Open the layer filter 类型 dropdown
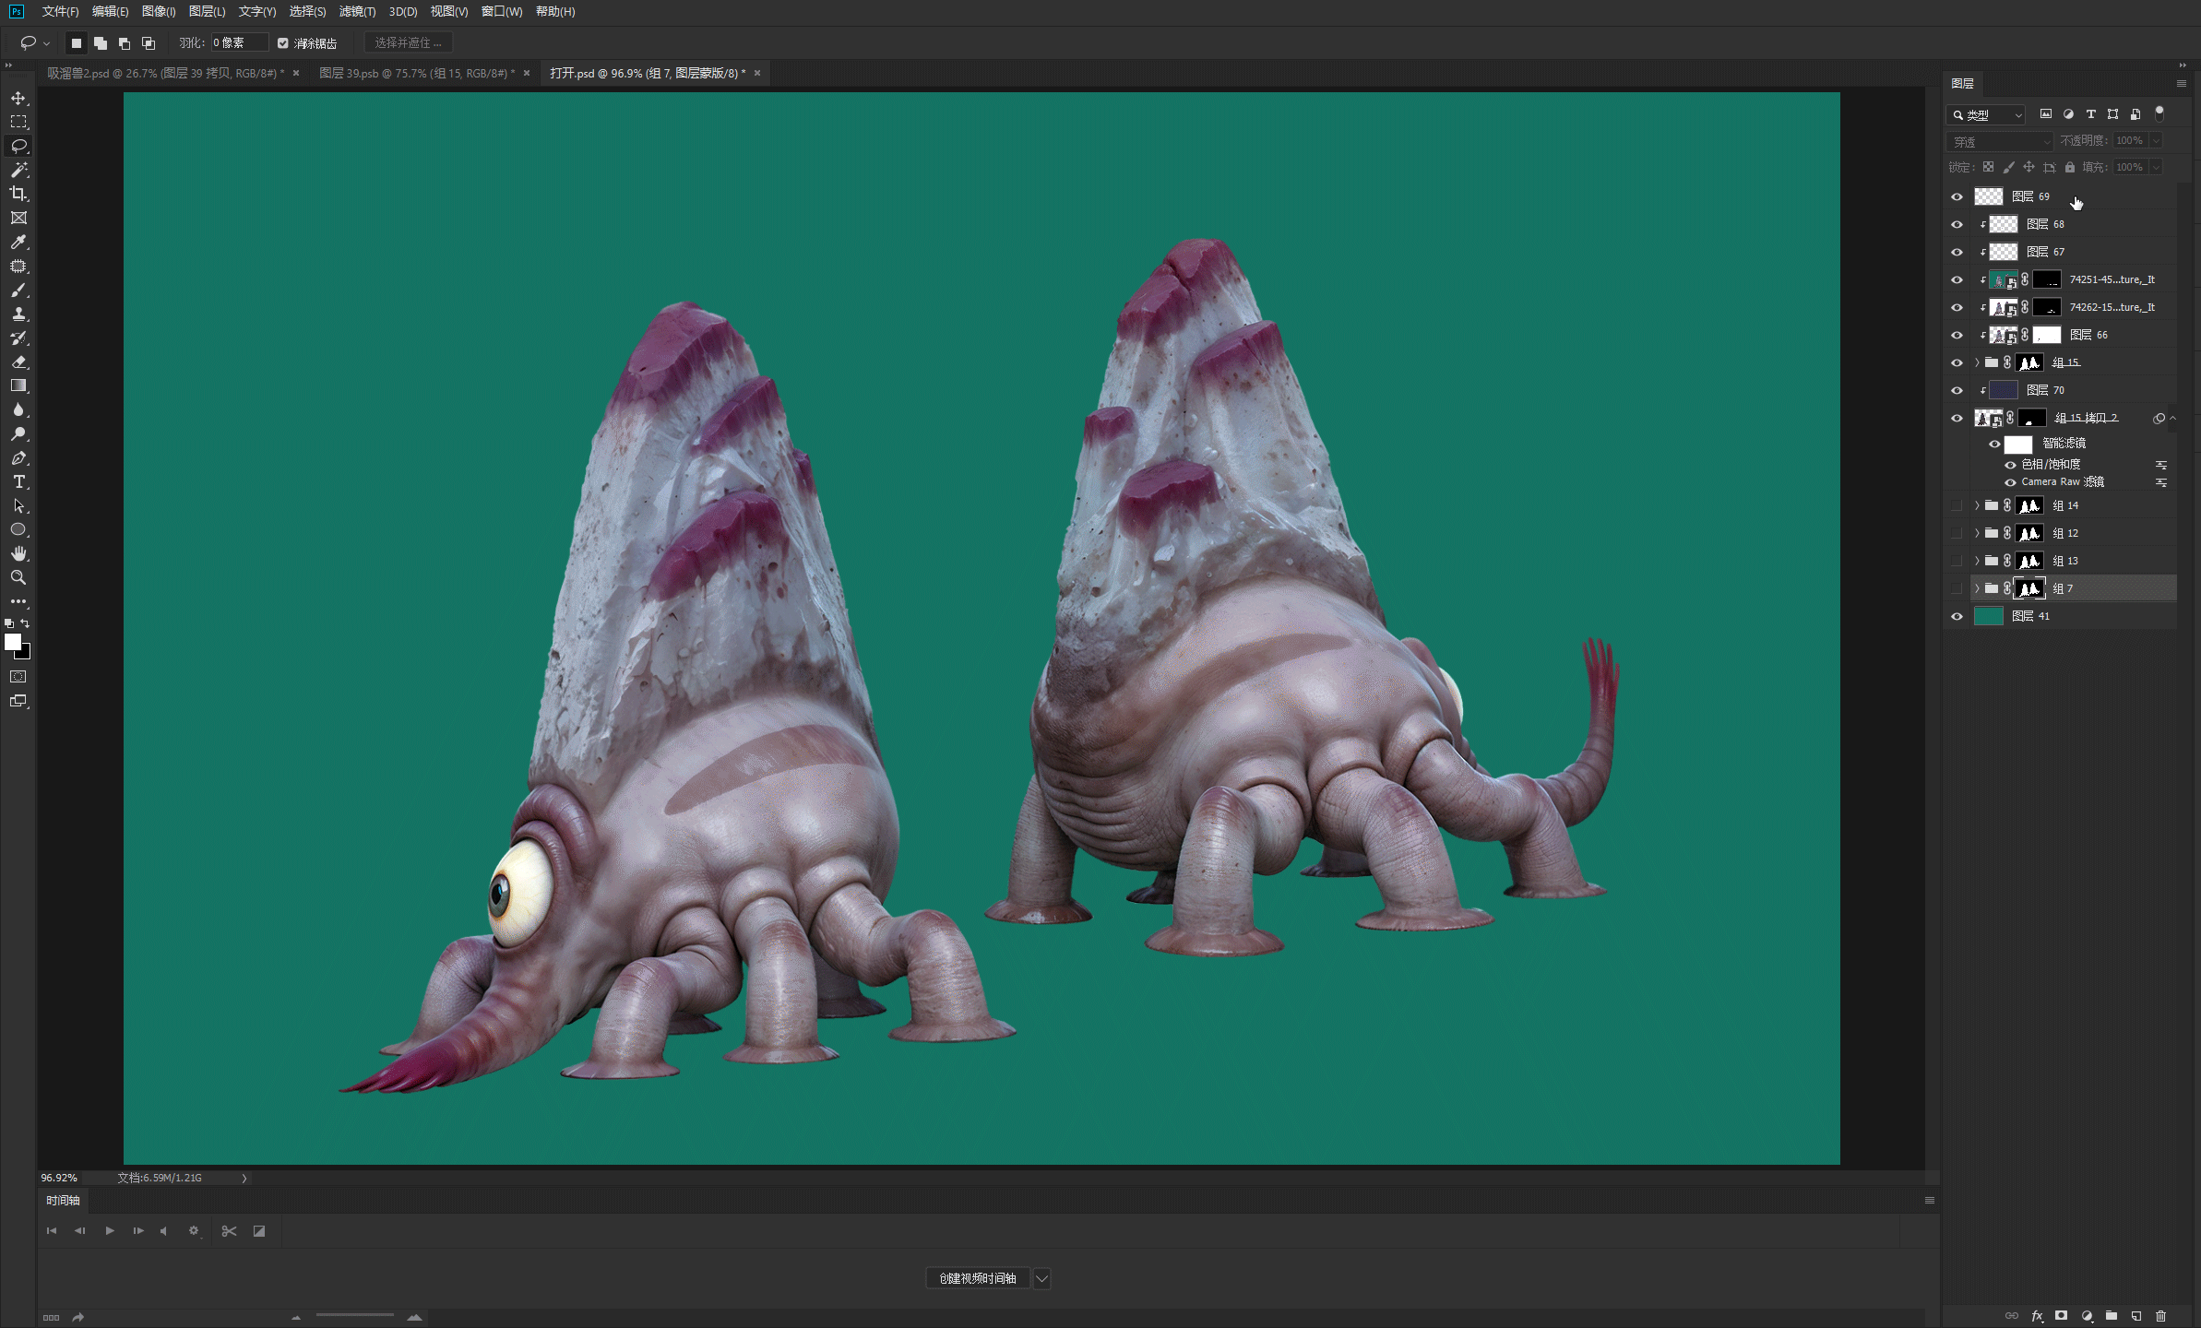This screenshot has height=1328, width=2201. coord(1986,115)
